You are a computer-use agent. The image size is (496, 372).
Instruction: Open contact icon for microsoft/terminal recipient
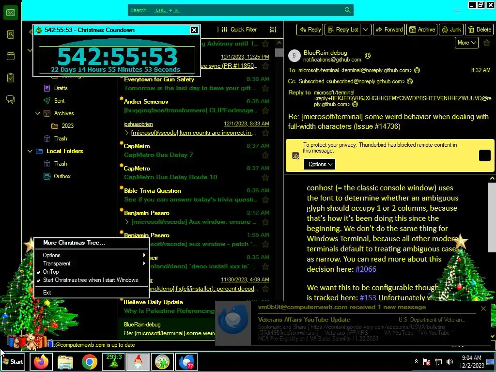(417, 70)
